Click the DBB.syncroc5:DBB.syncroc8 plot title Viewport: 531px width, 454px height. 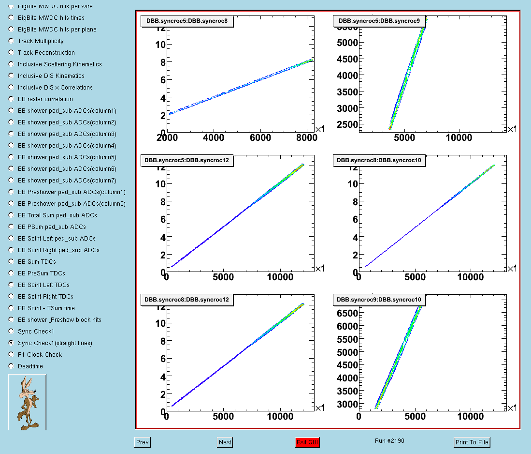tap(187, 21)
